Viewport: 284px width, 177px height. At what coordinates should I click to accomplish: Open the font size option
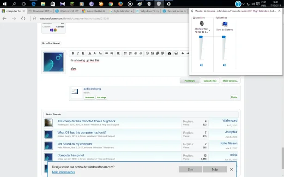tap(95, 53)
